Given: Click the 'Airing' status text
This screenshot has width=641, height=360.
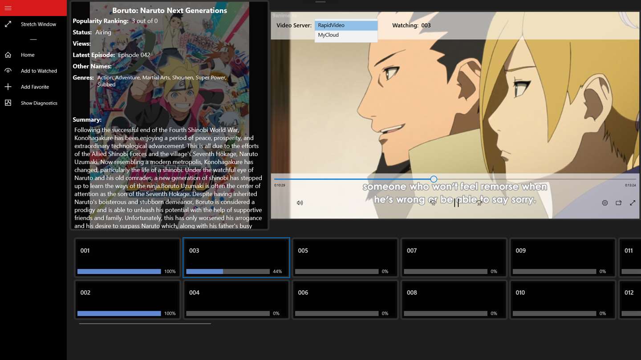Looking at the screenshot, I should (103, 32).
